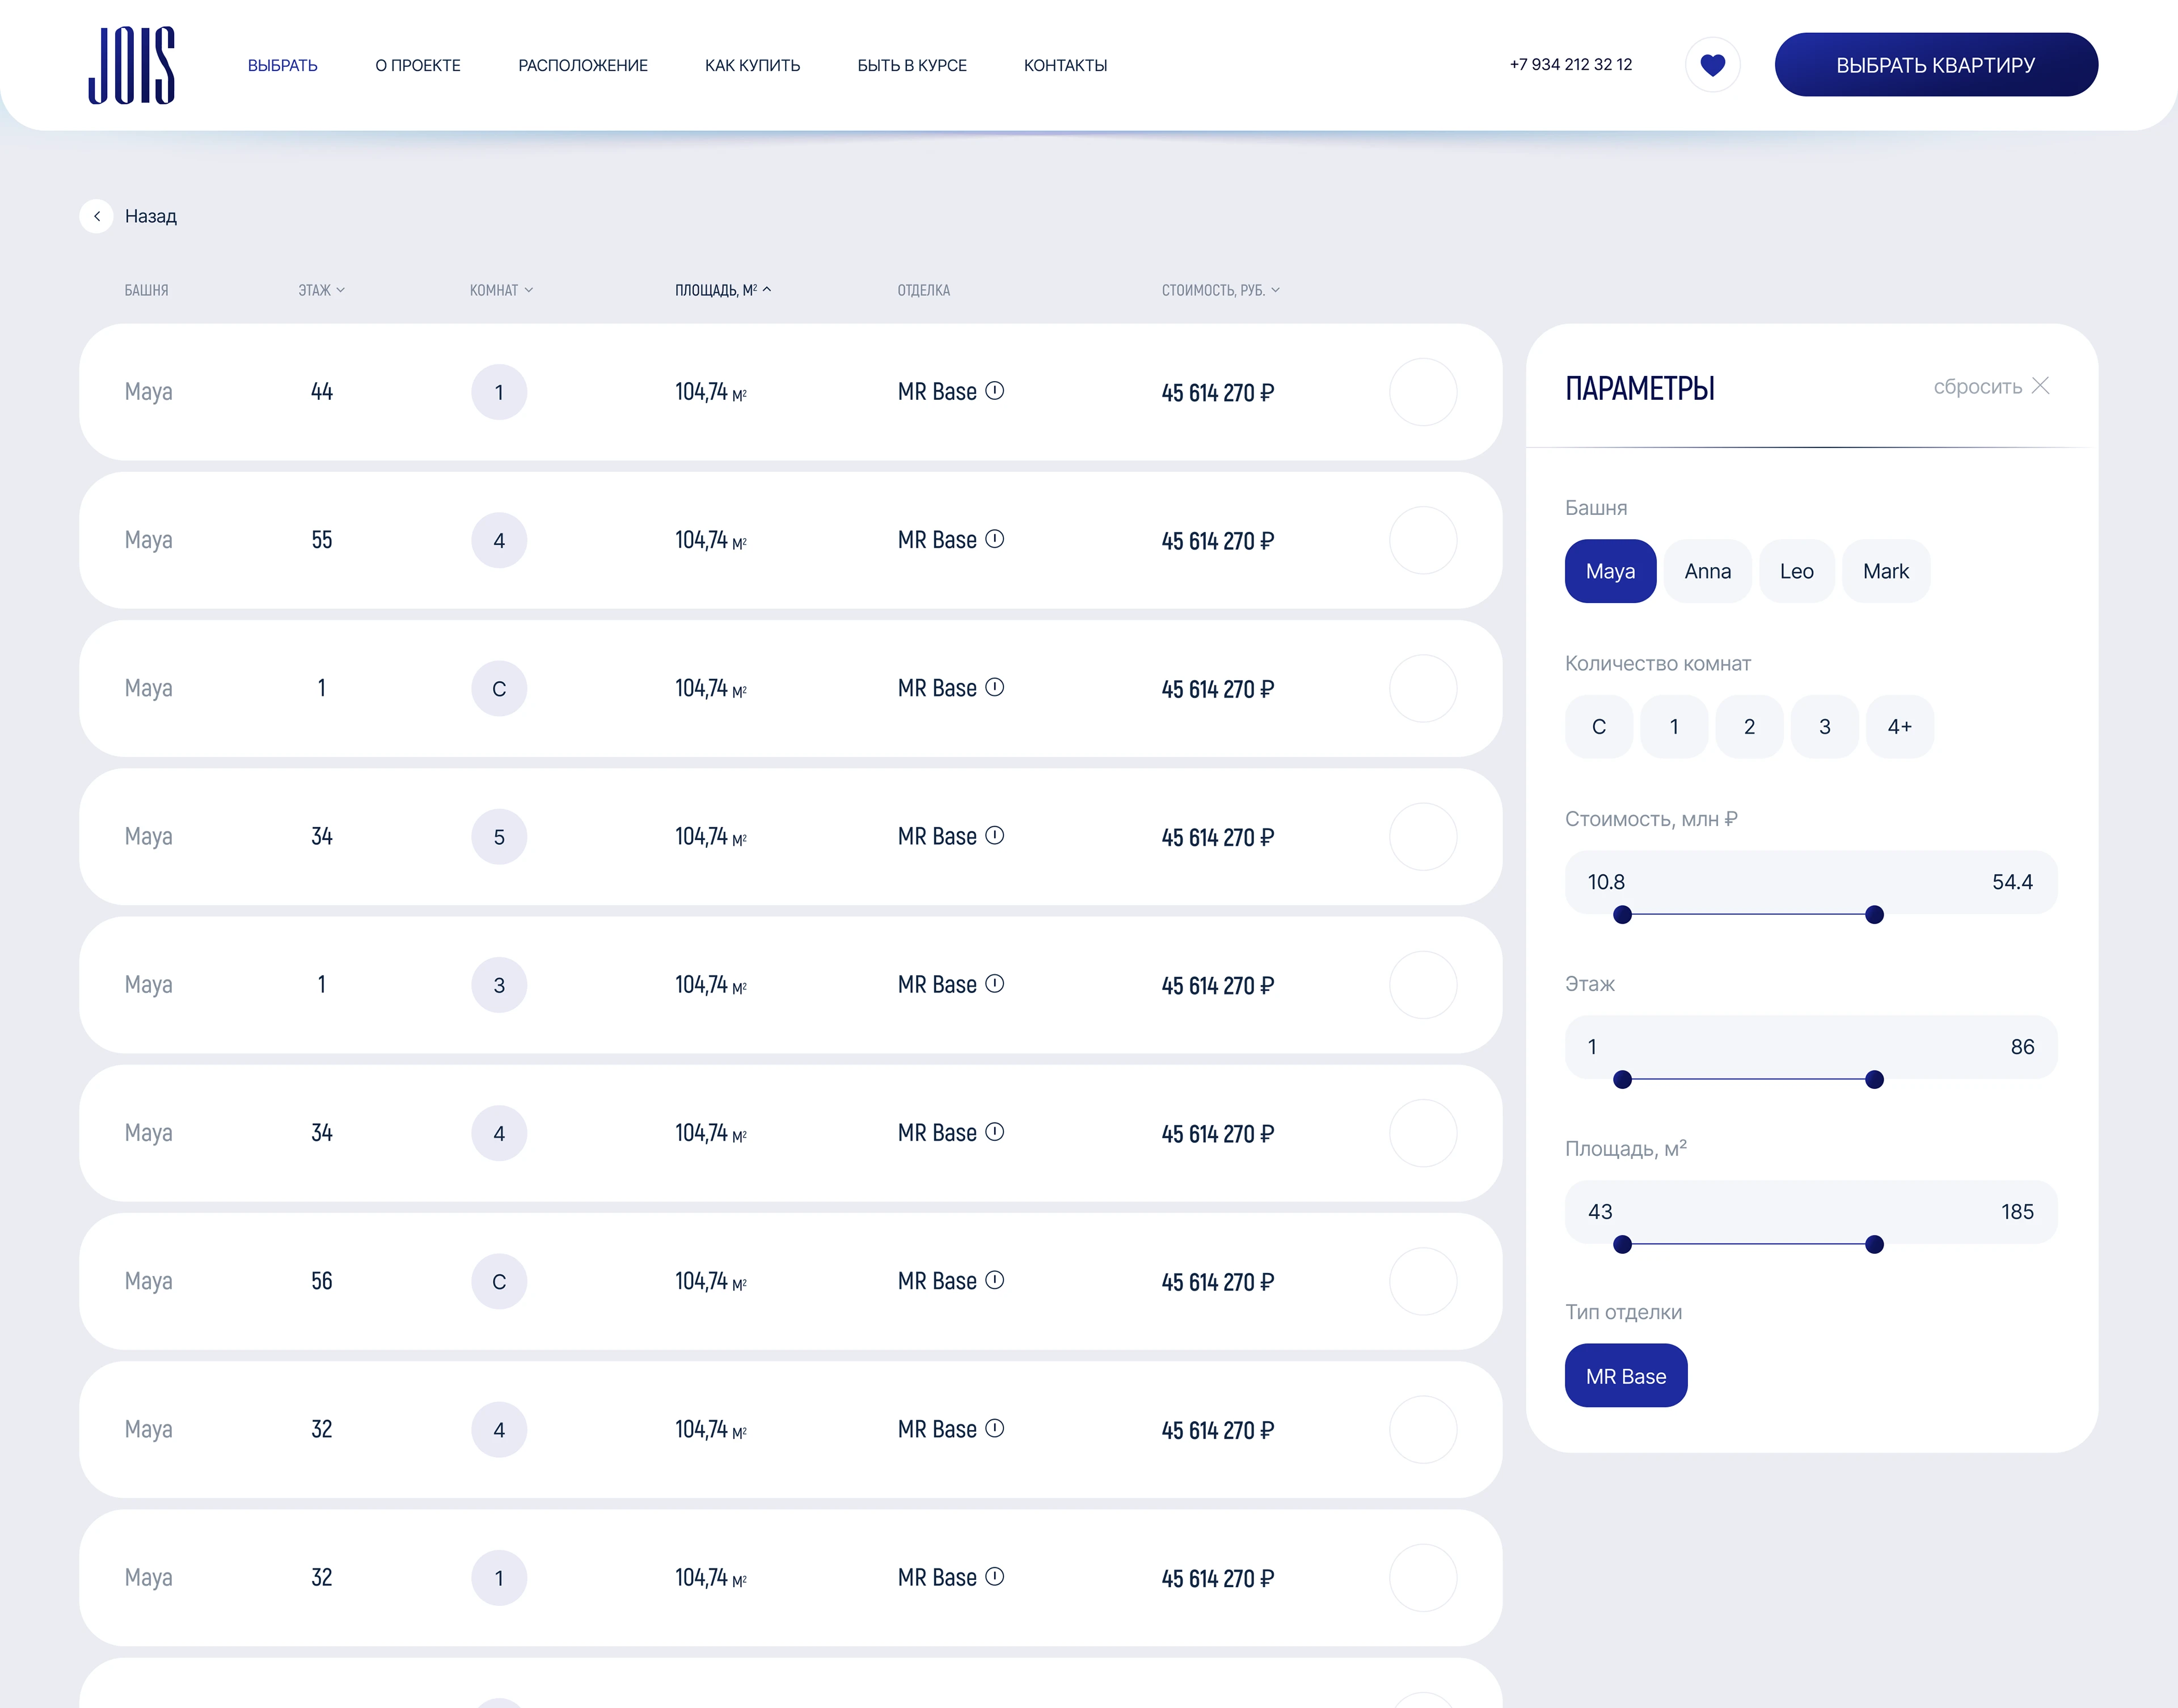Open the О ПРОЕКТЕ menu item

click(x=418, y=65)
